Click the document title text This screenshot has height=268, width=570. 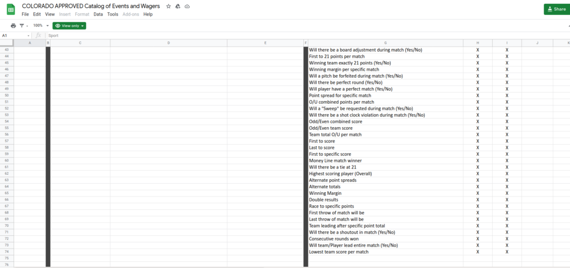(90, 6)
